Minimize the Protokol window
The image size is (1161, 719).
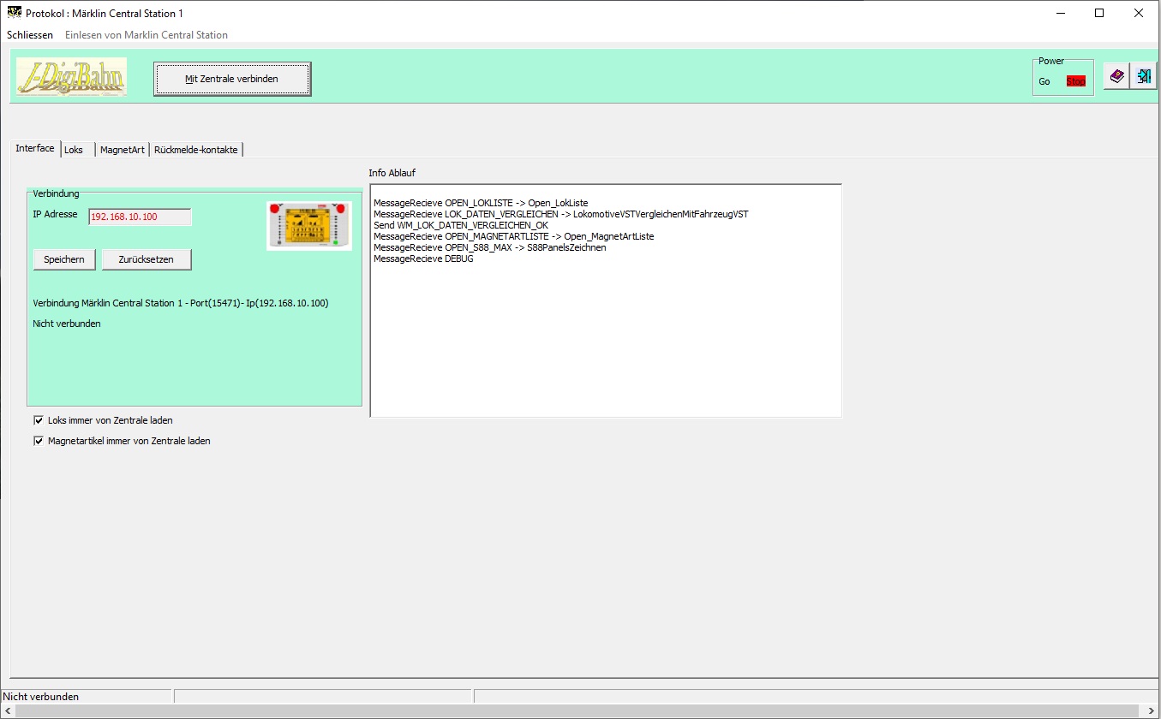1060,13
